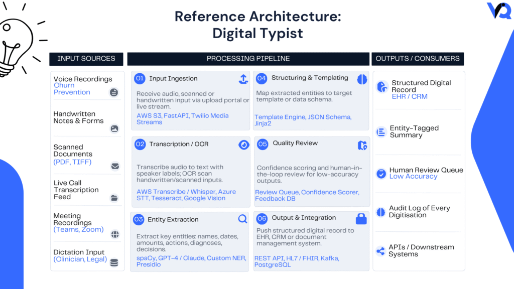Click the 'Review Queue, Confidence Scorer, Feedback DB' text
514x289 pixels.
coord(307,195)
